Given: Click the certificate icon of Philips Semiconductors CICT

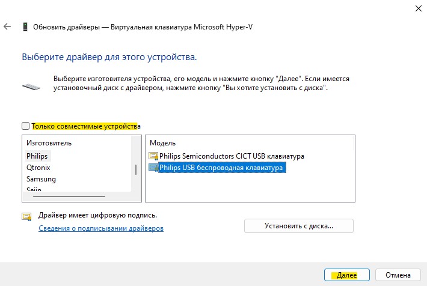Looking at the screenshot, I should click(x=153, y=156).
